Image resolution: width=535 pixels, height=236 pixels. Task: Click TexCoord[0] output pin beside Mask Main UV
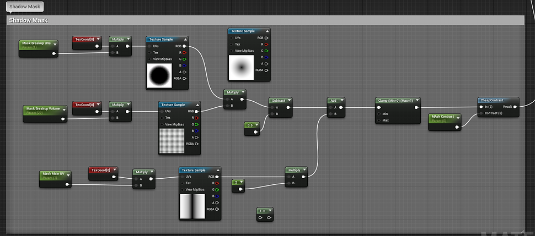coord(114,177)
